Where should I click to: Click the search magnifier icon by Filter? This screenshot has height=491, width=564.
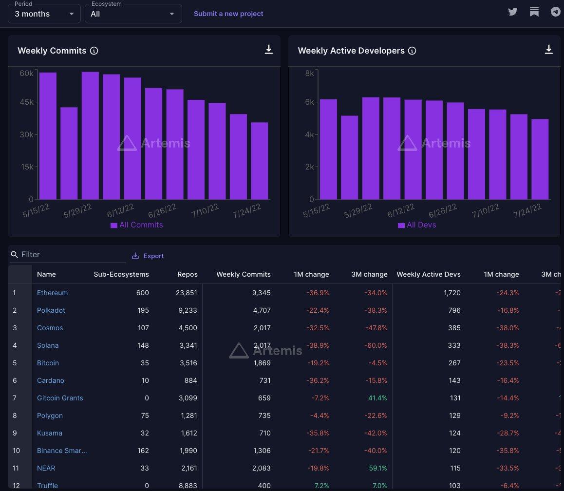click(14, 255)
